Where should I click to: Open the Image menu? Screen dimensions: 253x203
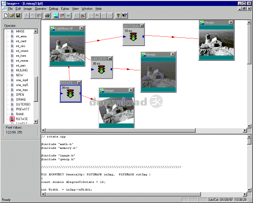coord(28,9)
